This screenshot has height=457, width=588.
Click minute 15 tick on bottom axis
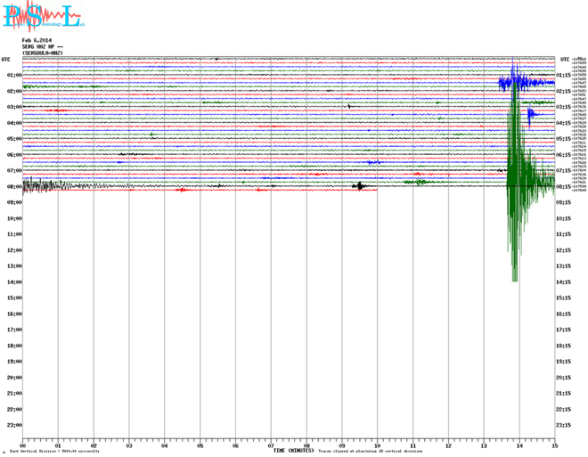(x=554, y=445)
